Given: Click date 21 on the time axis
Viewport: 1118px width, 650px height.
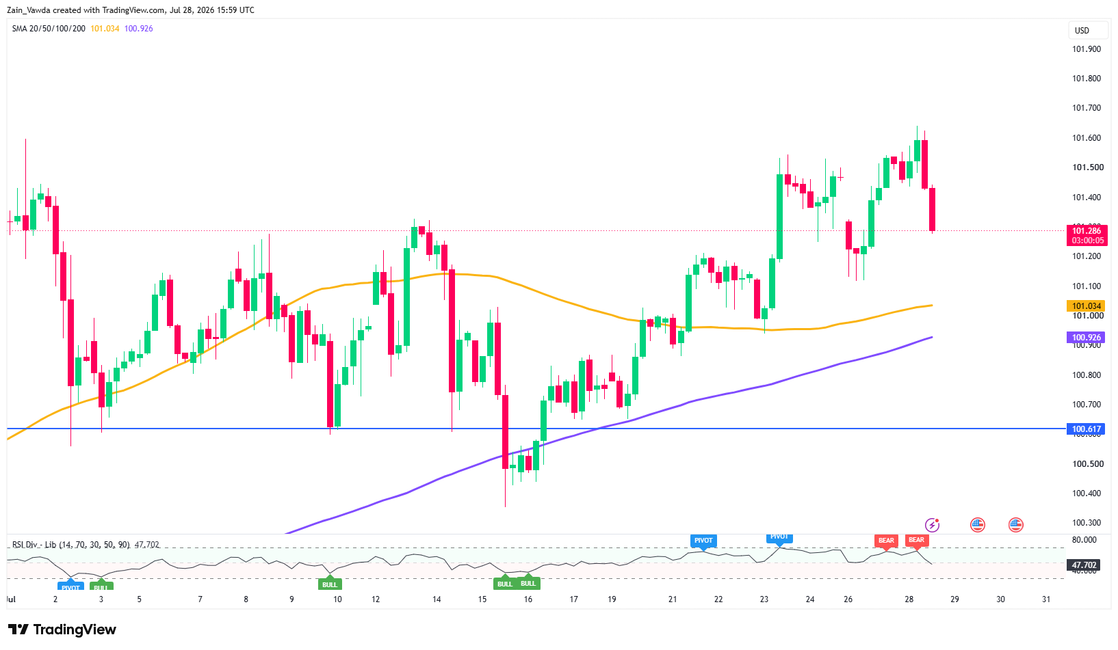Looking at the screenshot, I should click(x=673, y=599).
